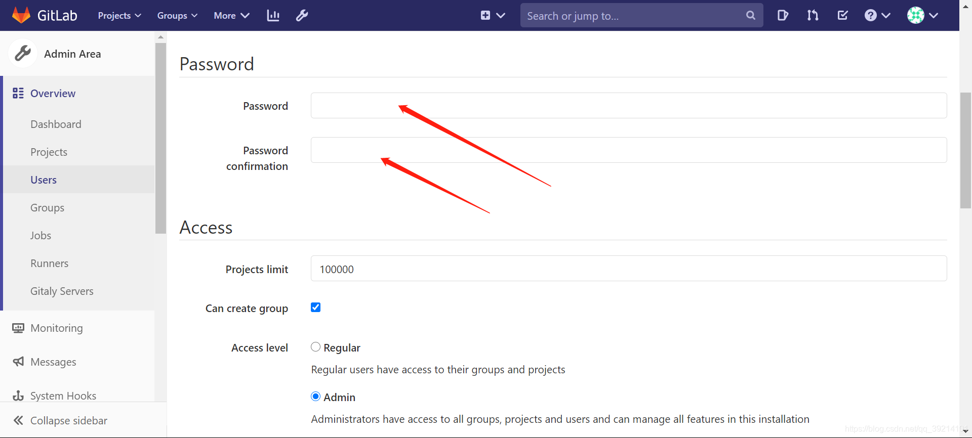Viewport: 972px width, 438px height.
Task: Click the System Hooks anchor icon
Action: click(18, 396)
